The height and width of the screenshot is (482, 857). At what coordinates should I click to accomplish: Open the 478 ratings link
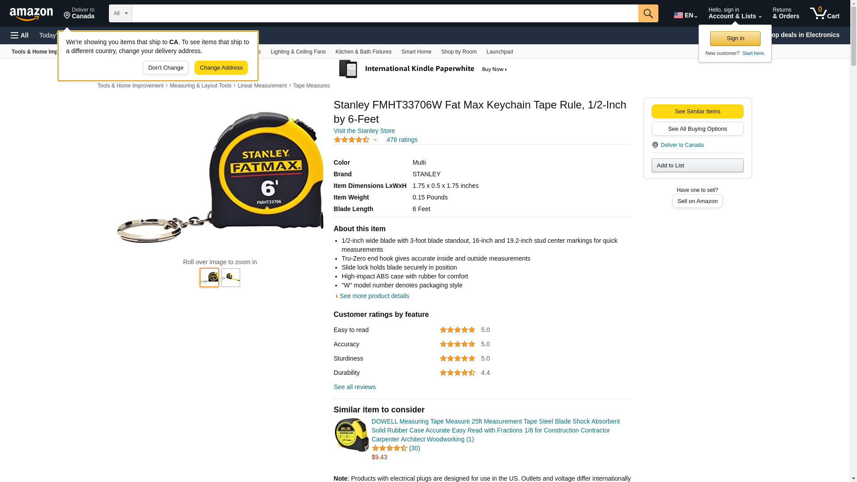click(402, 140)
